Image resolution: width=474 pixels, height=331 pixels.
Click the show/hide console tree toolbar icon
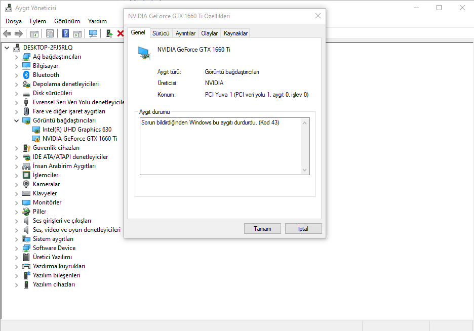(34, 33)
